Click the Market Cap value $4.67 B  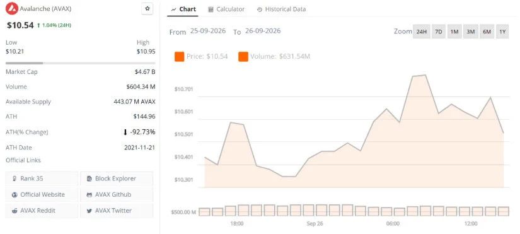tap(145, 72)
